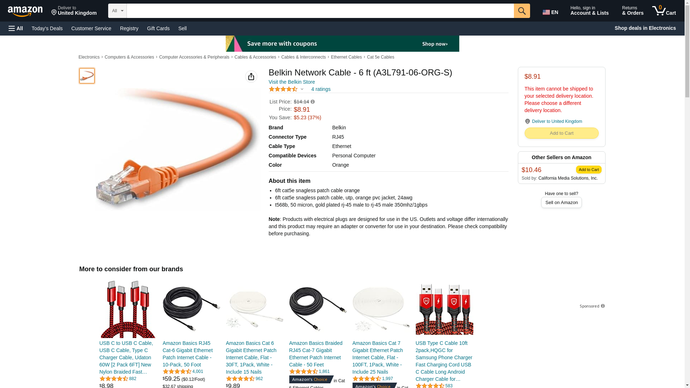The height and width of the screenshot is (388, 690).
Task: Select the orange cable thumbnail
Action: pyautogui.click(x=87, y=76)
